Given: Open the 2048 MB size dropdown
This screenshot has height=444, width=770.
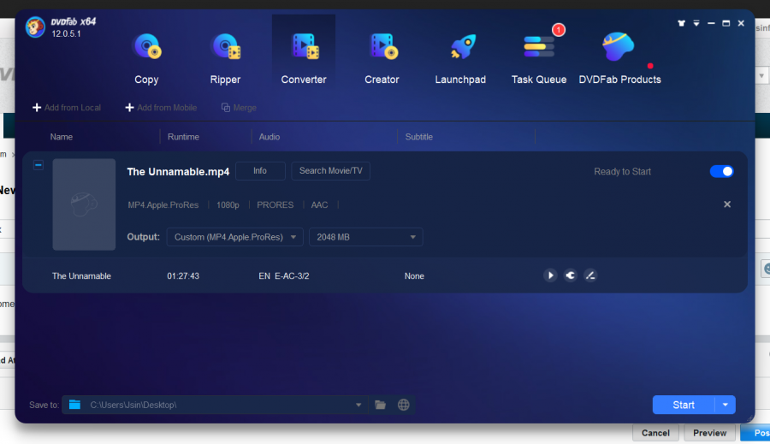Looking at the screenshot, I should (366, 237).
